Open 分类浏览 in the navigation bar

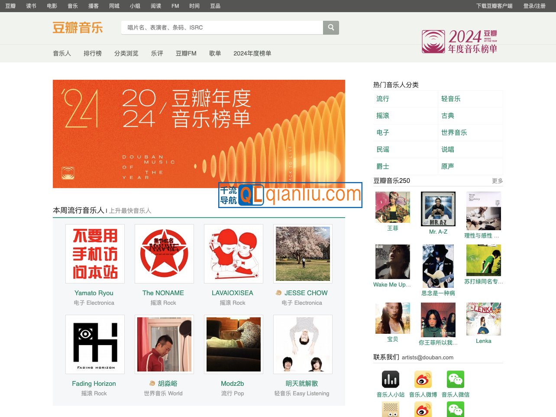(126, 53)
